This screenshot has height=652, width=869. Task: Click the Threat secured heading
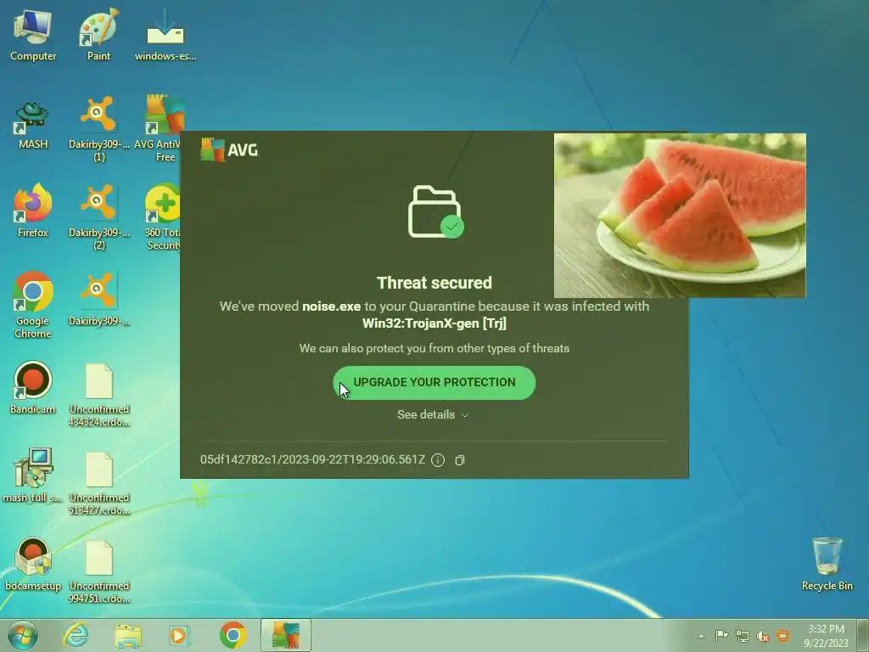tap(434, 283)
